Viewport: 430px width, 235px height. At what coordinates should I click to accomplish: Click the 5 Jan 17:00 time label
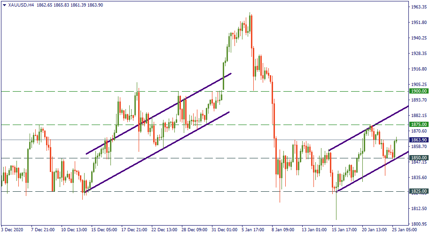(252, 230)
